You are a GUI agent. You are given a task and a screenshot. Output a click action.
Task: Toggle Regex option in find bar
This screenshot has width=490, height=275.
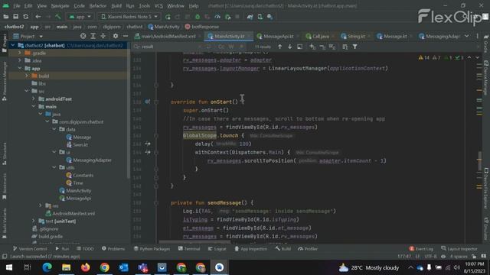tap(241, 47)
